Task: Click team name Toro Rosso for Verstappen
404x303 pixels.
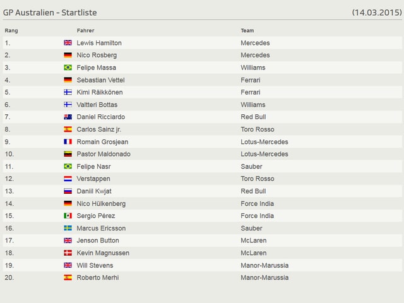Action: pyautogui.click(x=258, y=179)
